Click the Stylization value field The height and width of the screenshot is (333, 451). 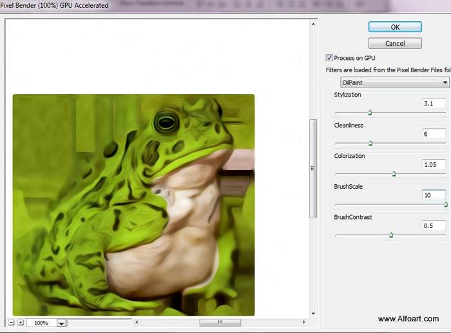[434, 103]
